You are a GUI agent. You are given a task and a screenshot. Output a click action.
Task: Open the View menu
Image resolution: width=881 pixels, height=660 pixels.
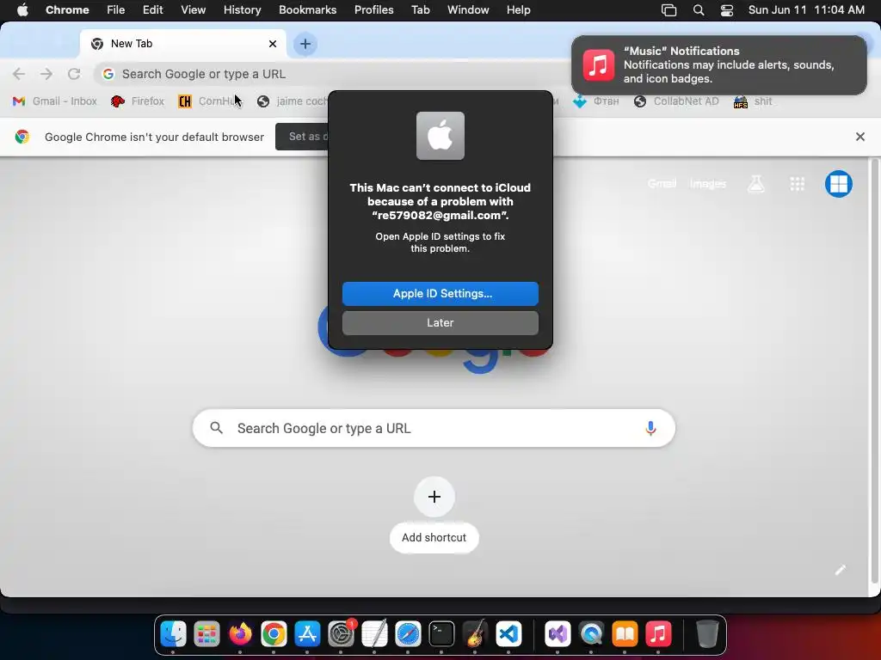[194, 10]
